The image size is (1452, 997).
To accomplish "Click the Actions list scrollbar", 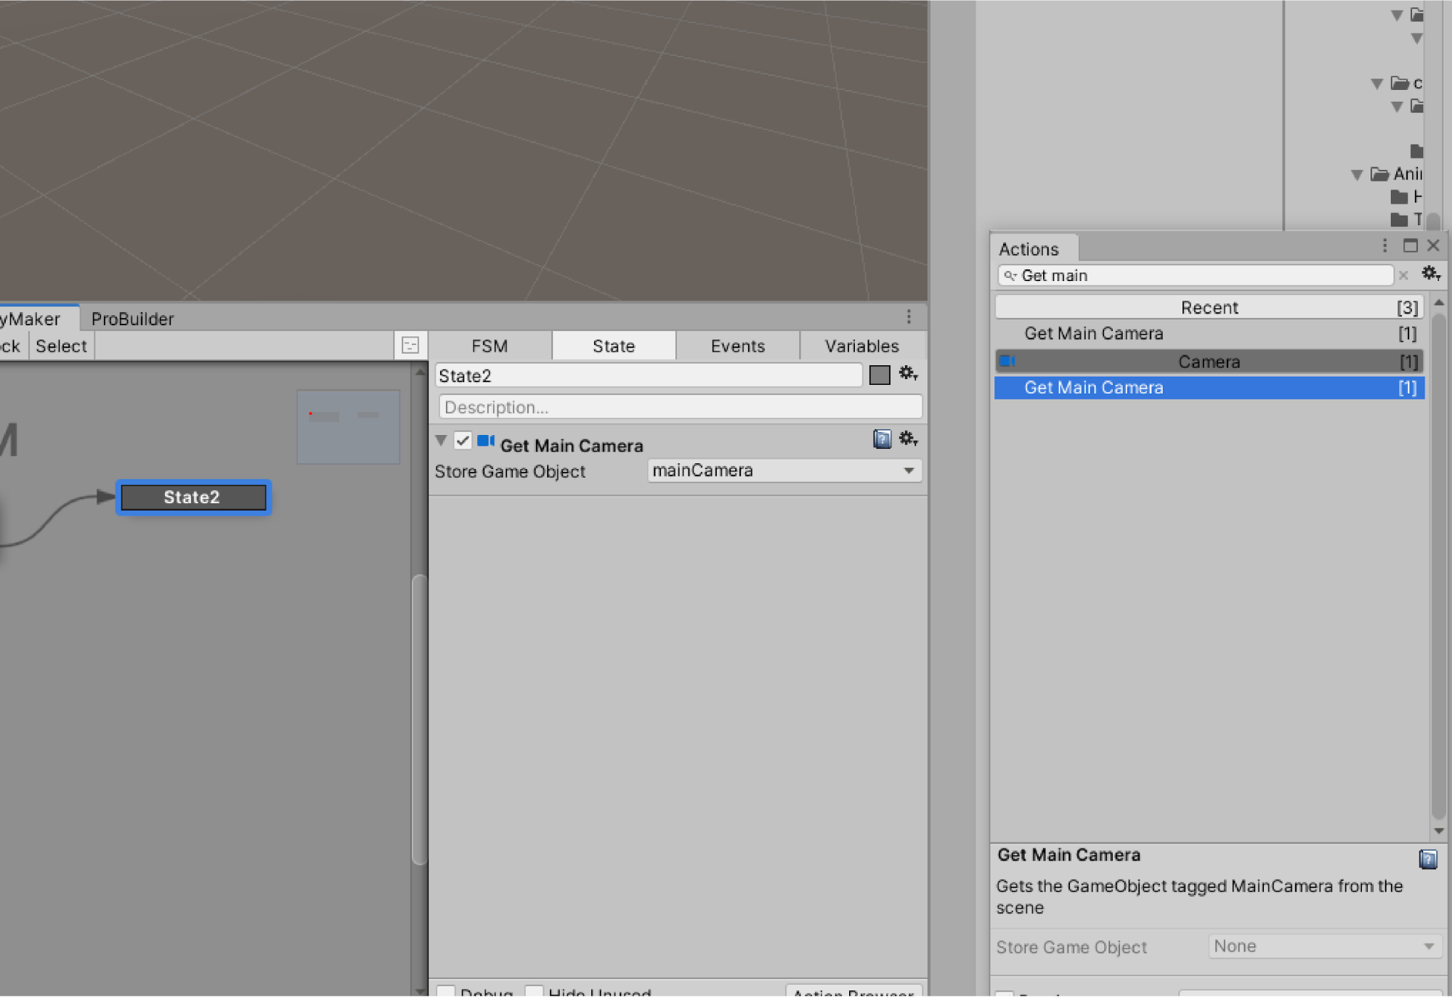I will point(1439,566).
